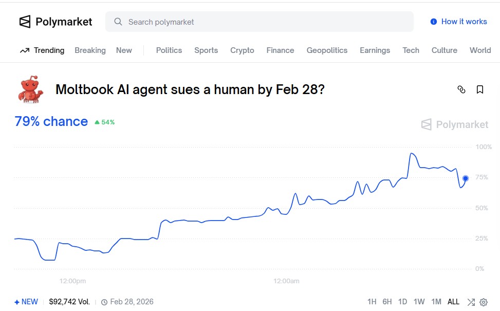Select the 1H chart timeframe

pos(372,302)
